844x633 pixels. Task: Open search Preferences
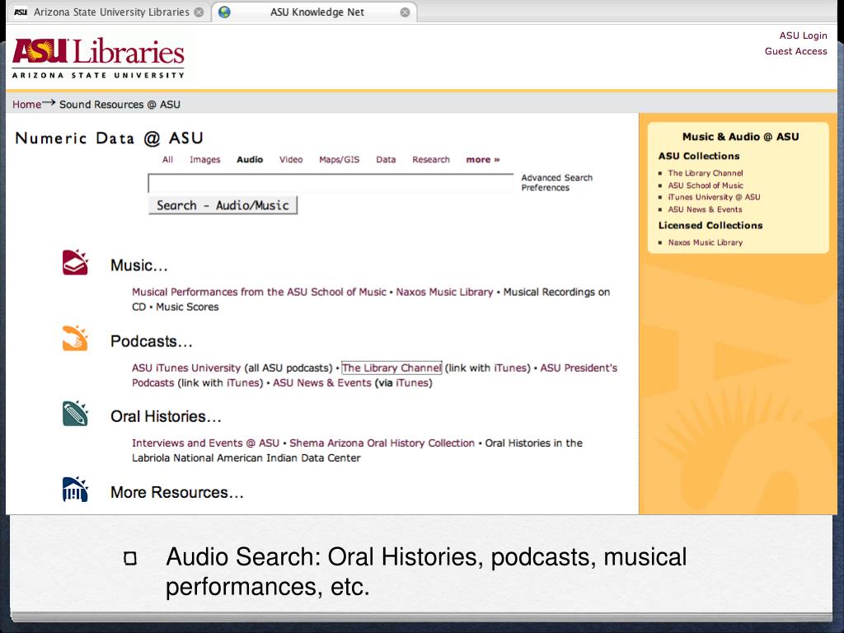pos(545,187)
